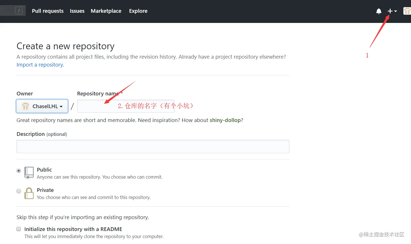Use the shiny-dollop name suggestion
The image size is (411, 244).
click(225, 120)
